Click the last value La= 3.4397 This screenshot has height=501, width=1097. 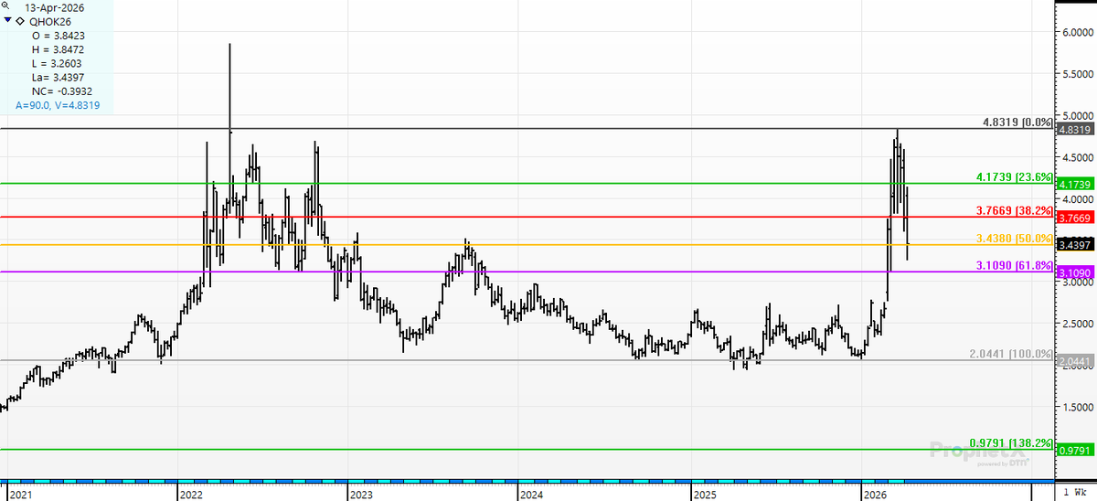click(x=59, y=79)
